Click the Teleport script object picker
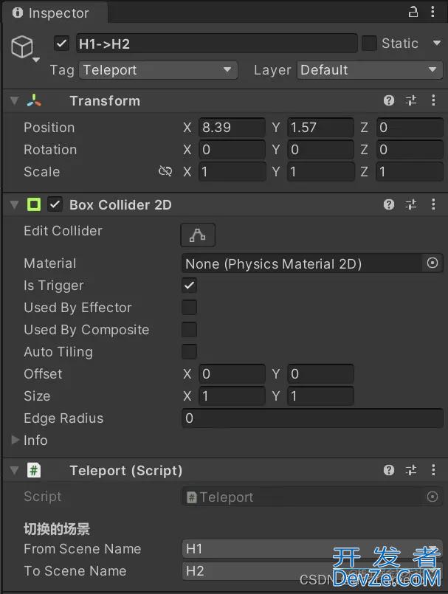Image resolution: width=448 pixels, height=594 pixels. (x=433, y=497)
